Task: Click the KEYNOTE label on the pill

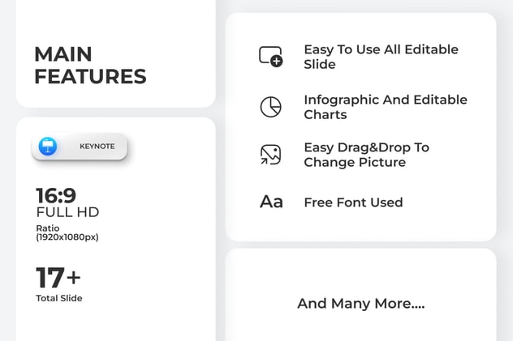Action: 97,147
